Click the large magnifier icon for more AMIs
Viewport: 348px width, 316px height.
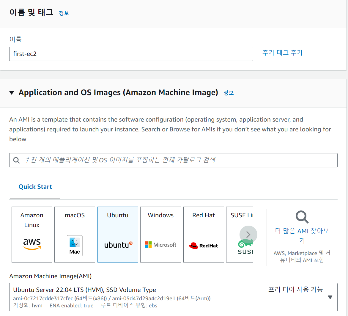click(302, 217)
